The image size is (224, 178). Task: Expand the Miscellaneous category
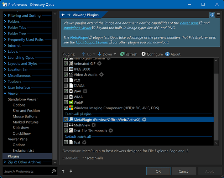pos(5,75)
